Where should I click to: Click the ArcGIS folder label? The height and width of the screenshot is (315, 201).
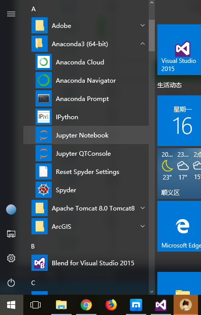(x=61, y=227)
